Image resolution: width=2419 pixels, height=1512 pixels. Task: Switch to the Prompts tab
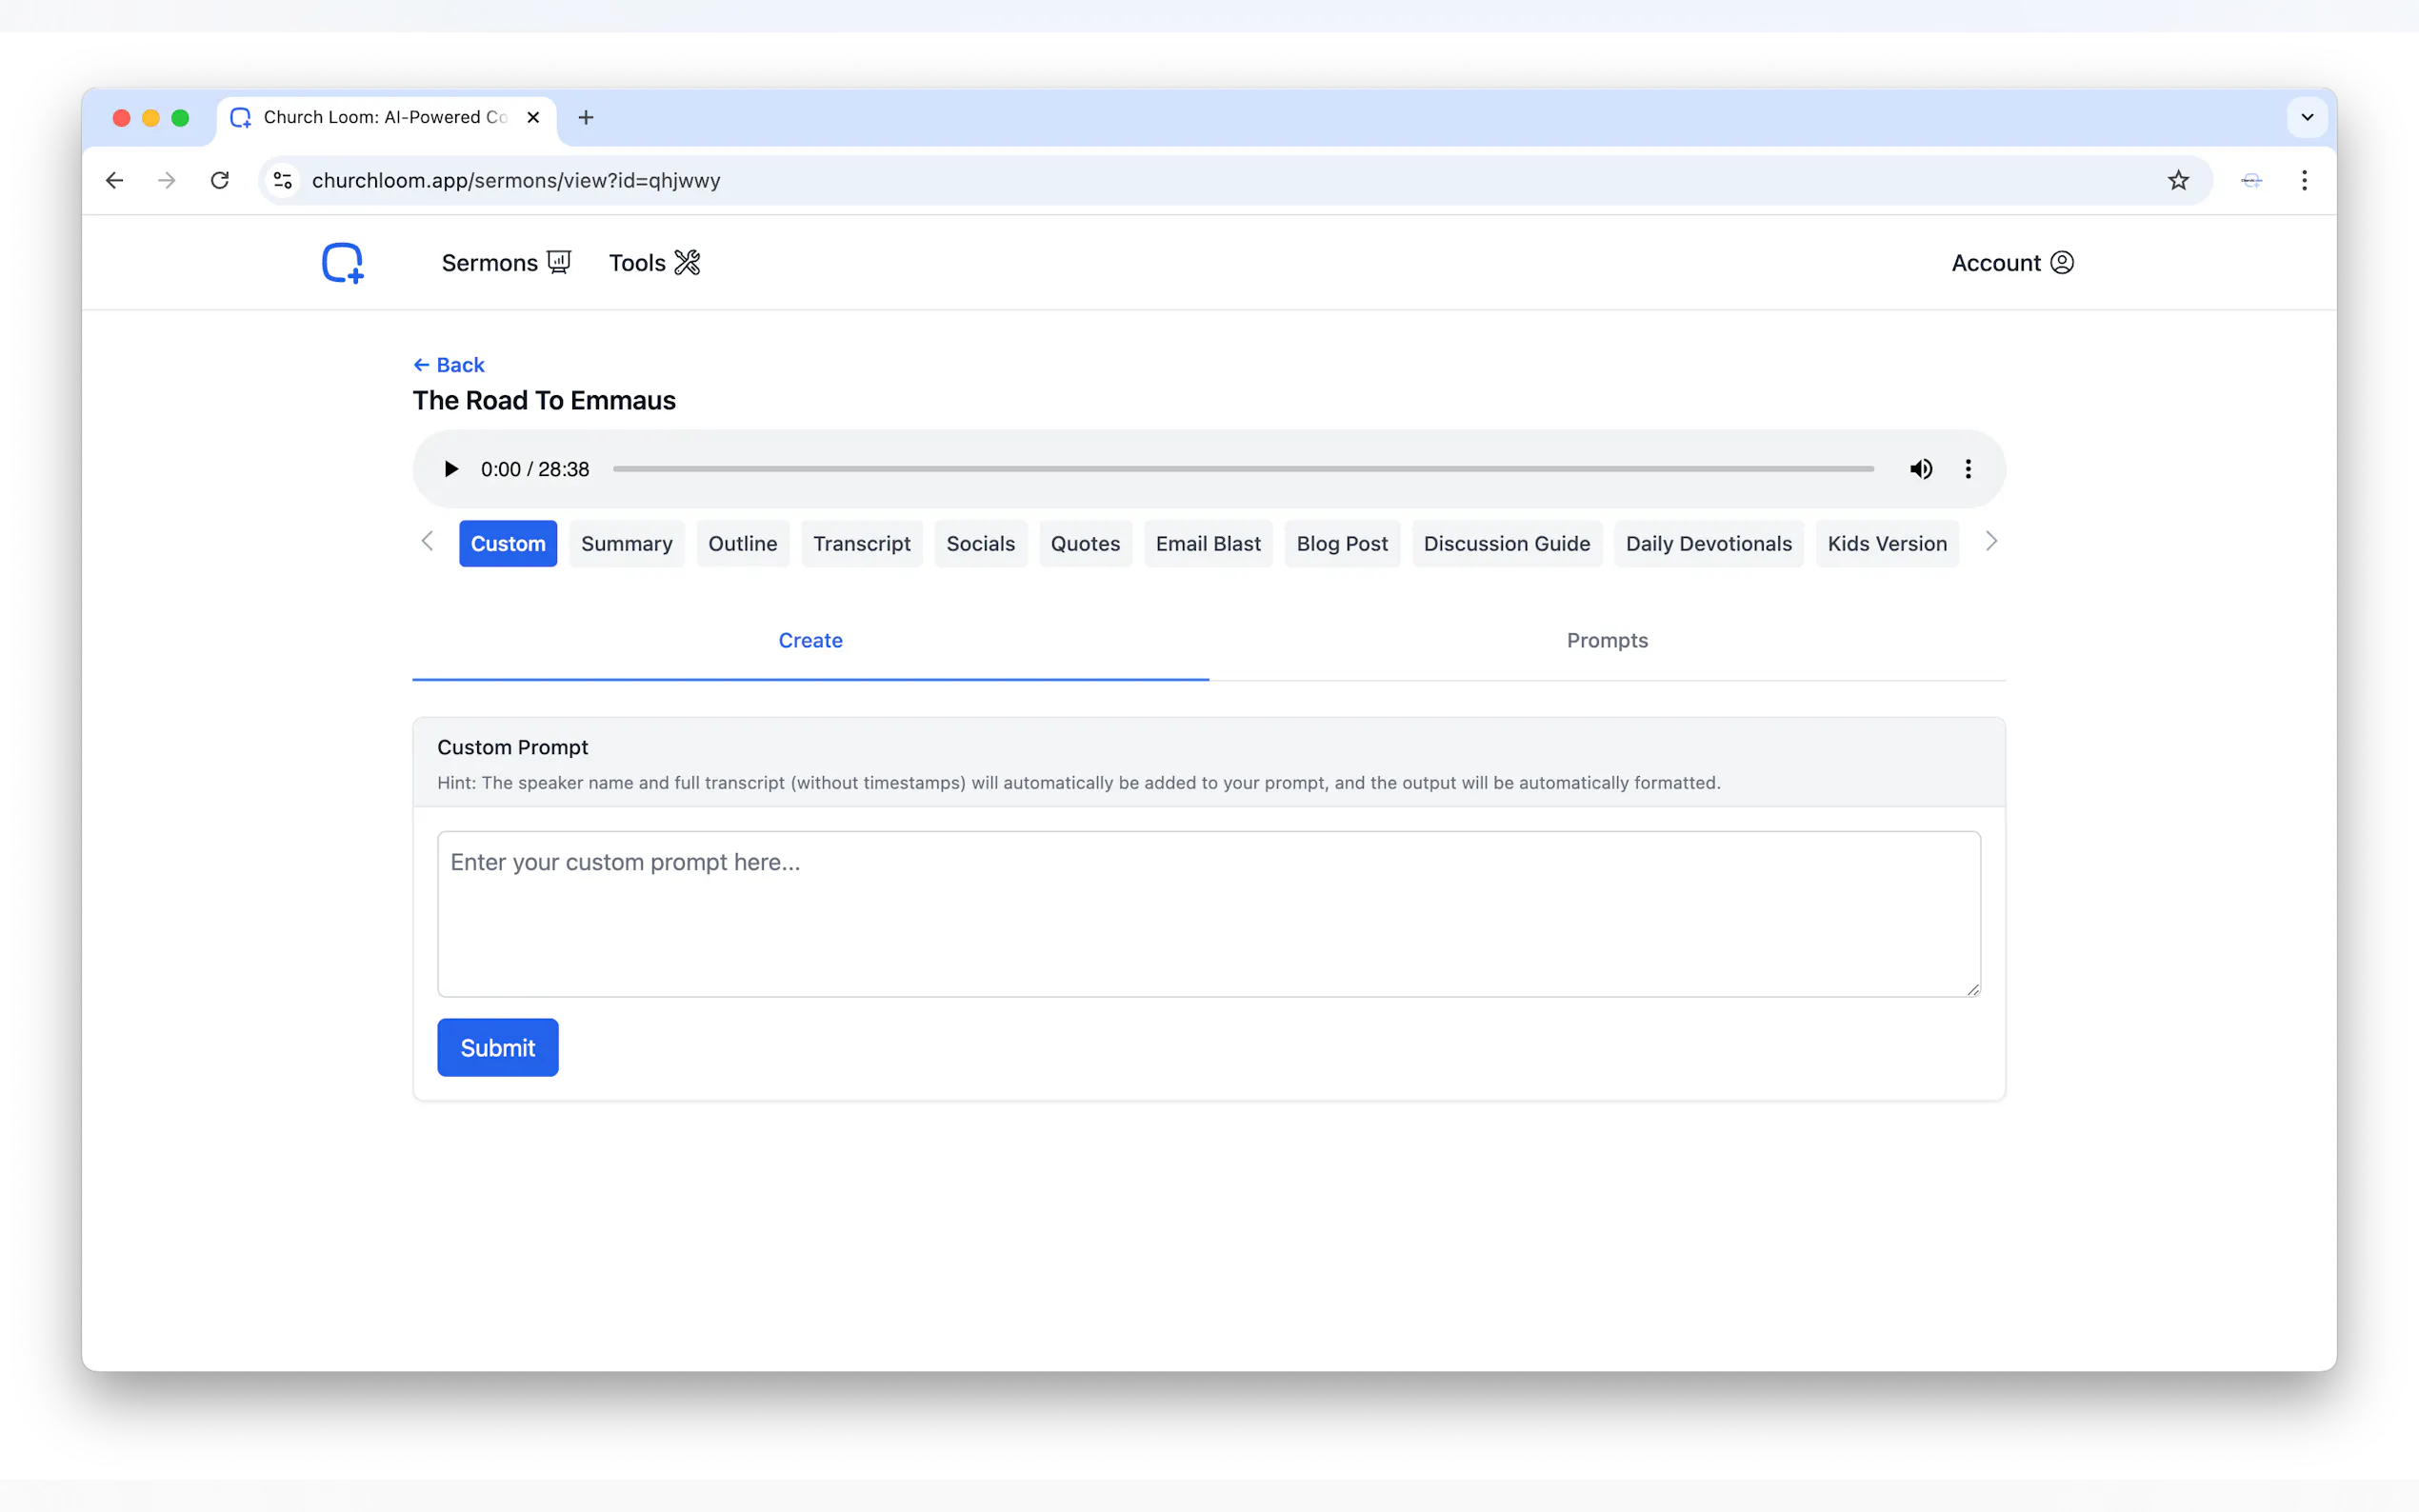(1606, 641)
